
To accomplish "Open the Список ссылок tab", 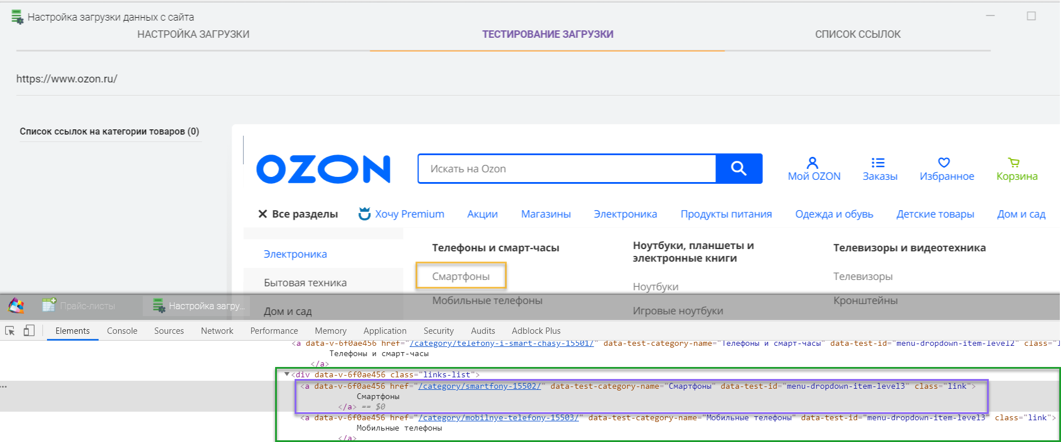I will [x=858, y=34].
